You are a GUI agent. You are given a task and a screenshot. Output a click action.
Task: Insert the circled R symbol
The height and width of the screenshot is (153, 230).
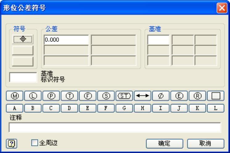197,96
